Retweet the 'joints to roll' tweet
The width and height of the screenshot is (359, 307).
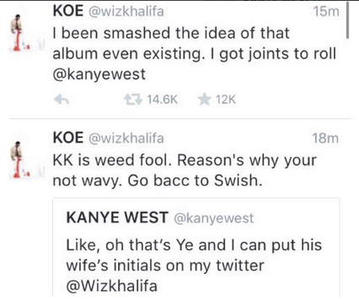(133, 100)
